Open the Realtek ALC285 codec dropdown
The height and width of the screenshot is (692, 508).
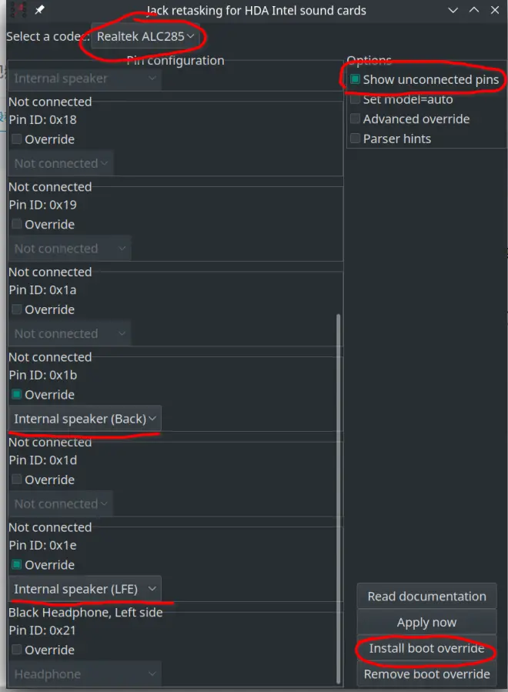pyautogui.click(x=145, y=36)
